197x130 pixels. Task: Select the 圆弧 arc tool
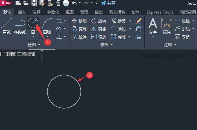(47, 26)
